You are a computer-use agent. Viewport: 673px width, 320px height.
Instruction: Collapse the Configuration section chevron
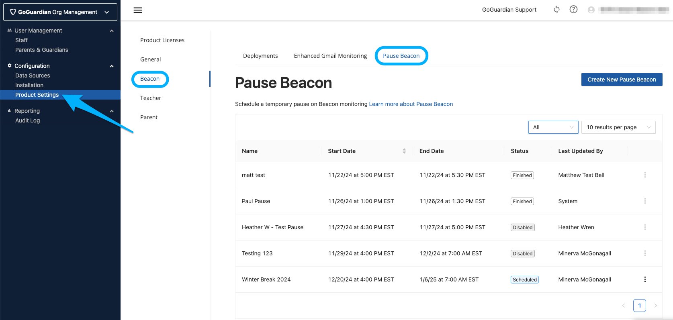[112, 66]
